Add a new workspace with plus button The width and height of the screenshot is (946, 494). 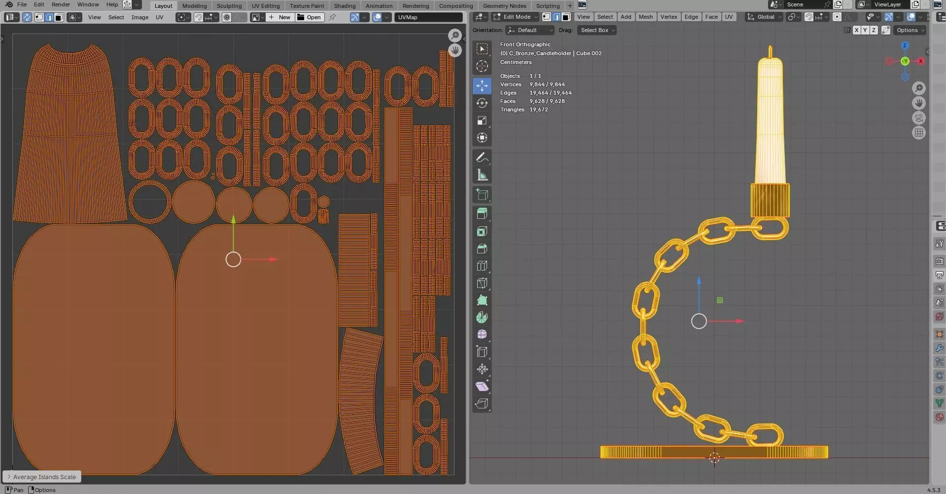(x=570, y=5)
